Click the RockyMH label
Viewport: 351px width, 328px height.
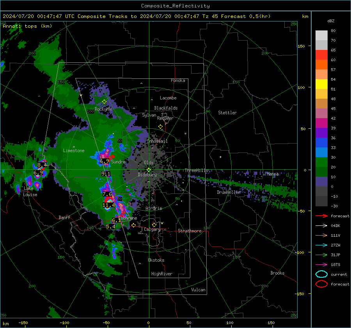(x=103, y=109)
